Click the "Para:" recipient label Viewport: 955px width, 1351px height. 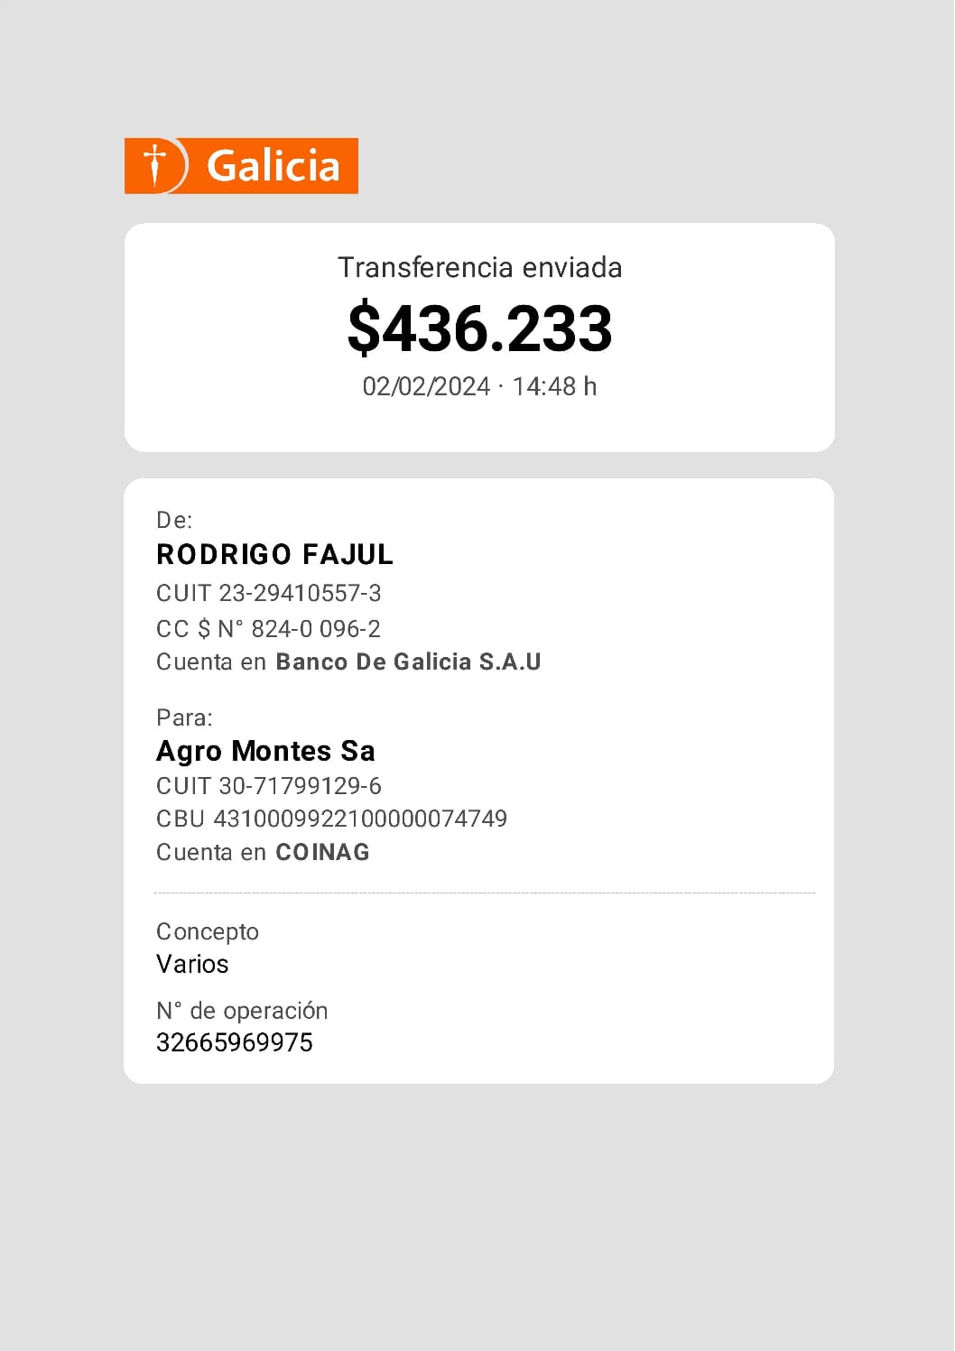(x=184, y=717)
